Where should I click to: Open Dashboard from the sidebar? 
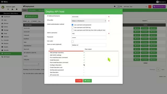pyautogui.click(x=11, y=17)
